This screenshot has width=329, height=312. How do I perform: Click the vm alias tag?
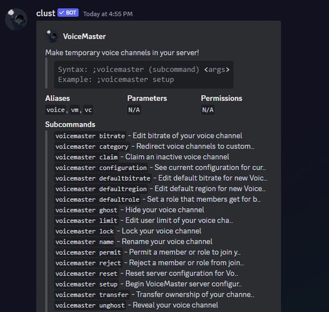pos(75,110)
